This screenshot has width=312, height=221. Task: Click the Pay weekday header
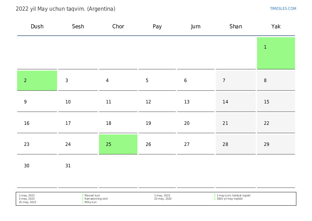coord(157,26)
